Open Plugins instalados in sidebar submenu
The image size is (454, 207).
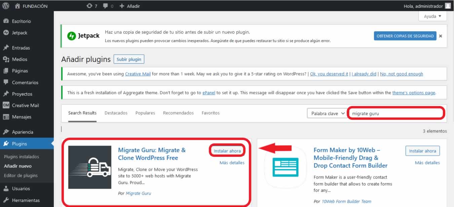pos(22,157)
